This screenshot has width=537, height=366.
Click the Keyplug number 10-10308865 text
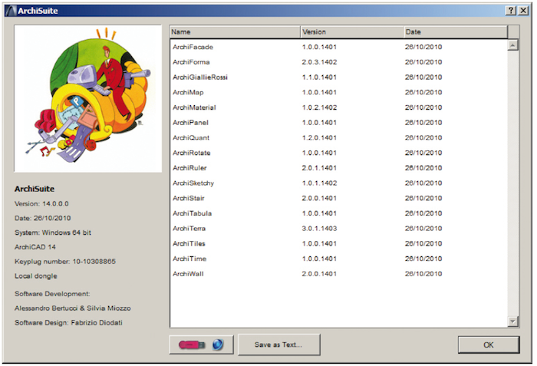coord(65,262)
